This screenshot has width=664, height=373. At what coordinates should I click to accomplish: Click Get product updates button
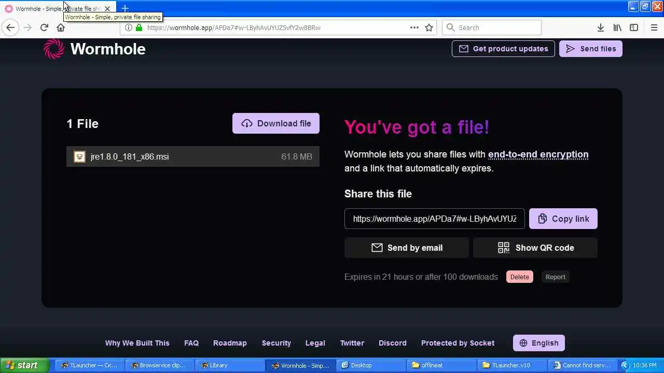[503, 49]
